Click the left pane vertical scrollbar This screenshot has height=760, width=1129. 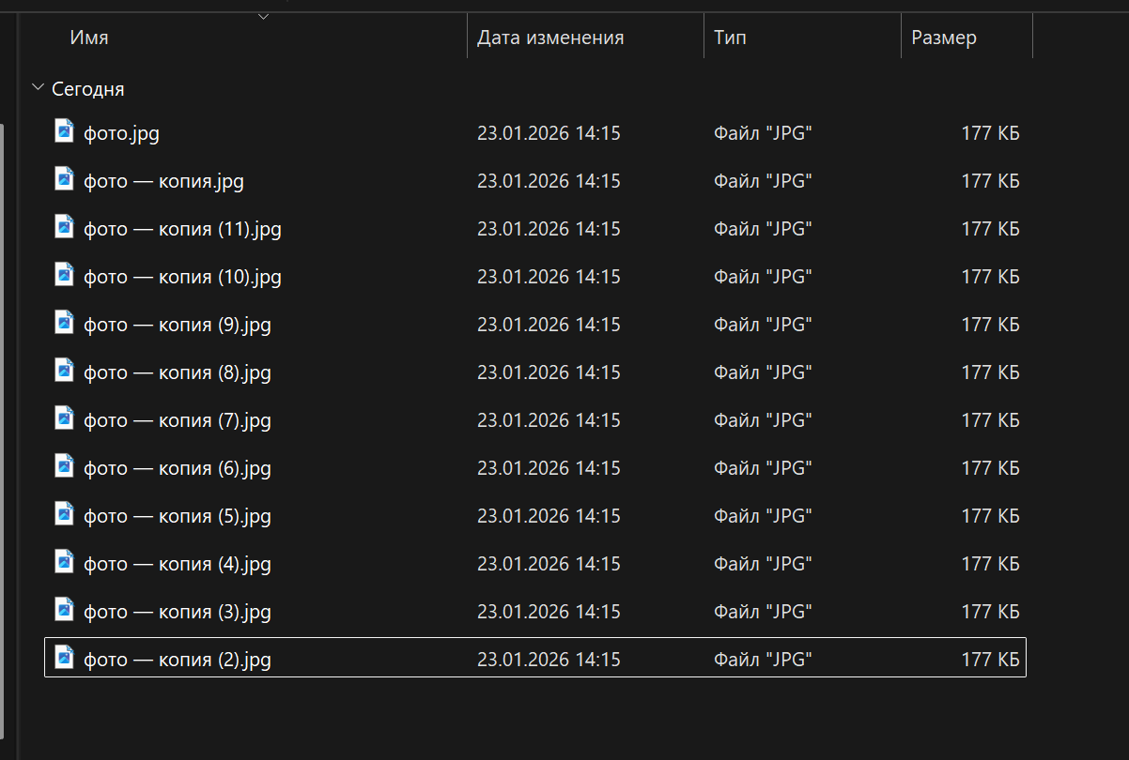[3, 375]
